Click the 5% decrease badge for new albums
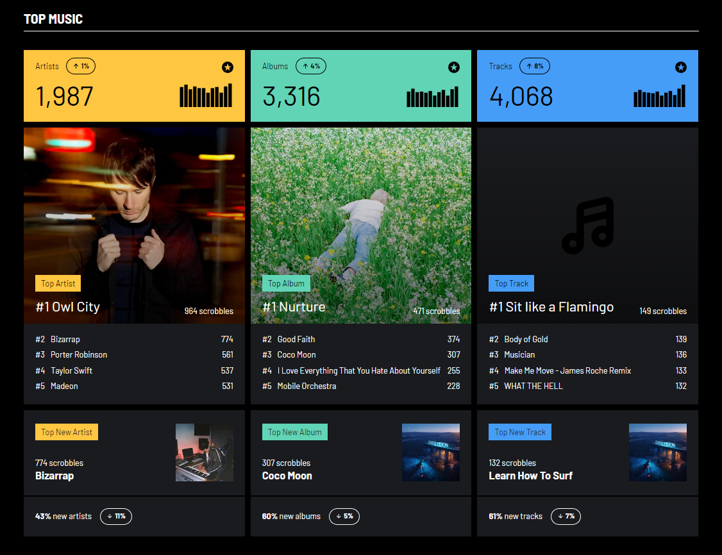 pos(344,517)
